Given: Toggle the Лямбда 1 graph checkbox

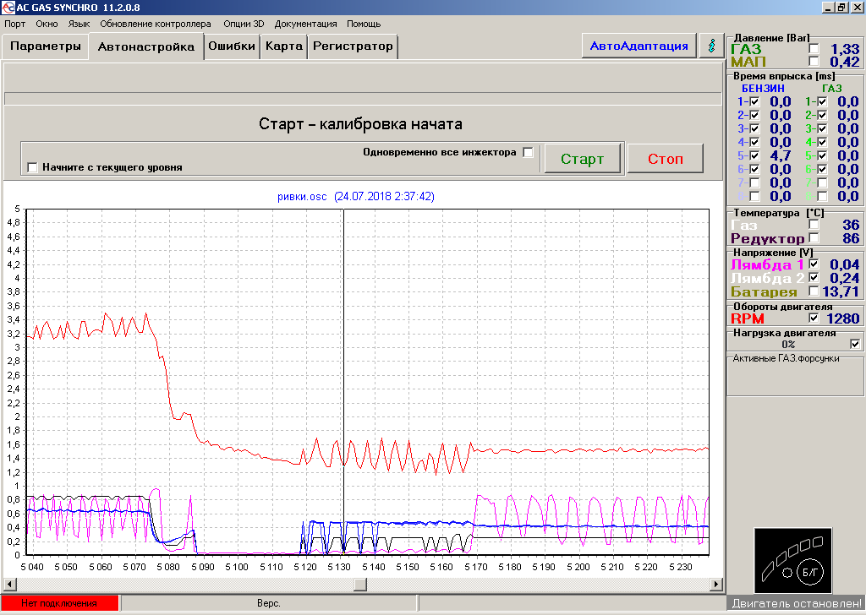Looking at the screenshot, I should pyautogui.click(x=814, y=264).
